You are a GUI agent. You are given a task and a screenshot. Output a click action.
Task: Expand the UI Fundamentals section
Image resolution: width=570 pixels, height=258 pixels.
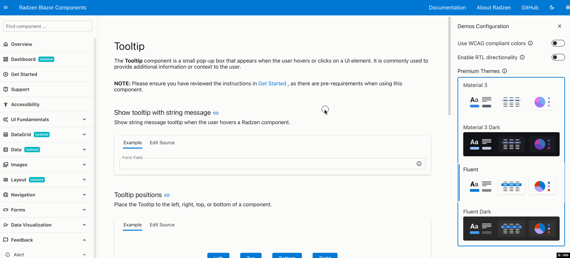84,119
